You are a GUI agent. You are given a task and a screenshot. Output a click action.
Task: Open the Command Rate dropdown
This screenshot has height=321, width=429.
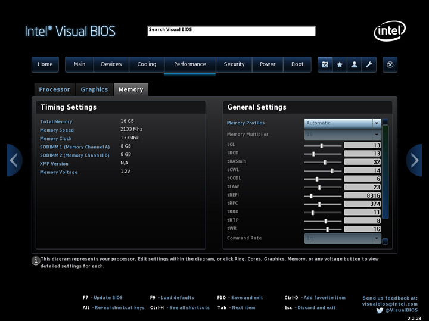pyautogui.click(x=343, y=238)
